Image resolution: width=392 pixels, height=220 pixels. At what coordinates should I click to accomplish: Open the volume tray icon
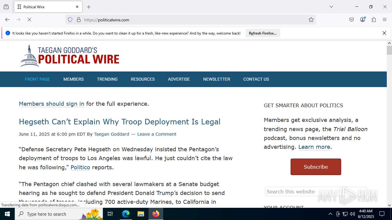(352, 214)
